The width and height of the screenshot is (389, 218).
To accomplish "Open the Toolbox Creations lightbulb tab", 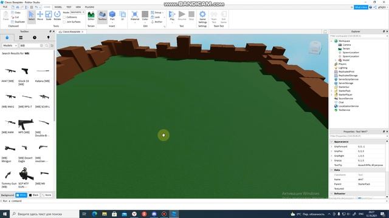I will click(49, 38).
